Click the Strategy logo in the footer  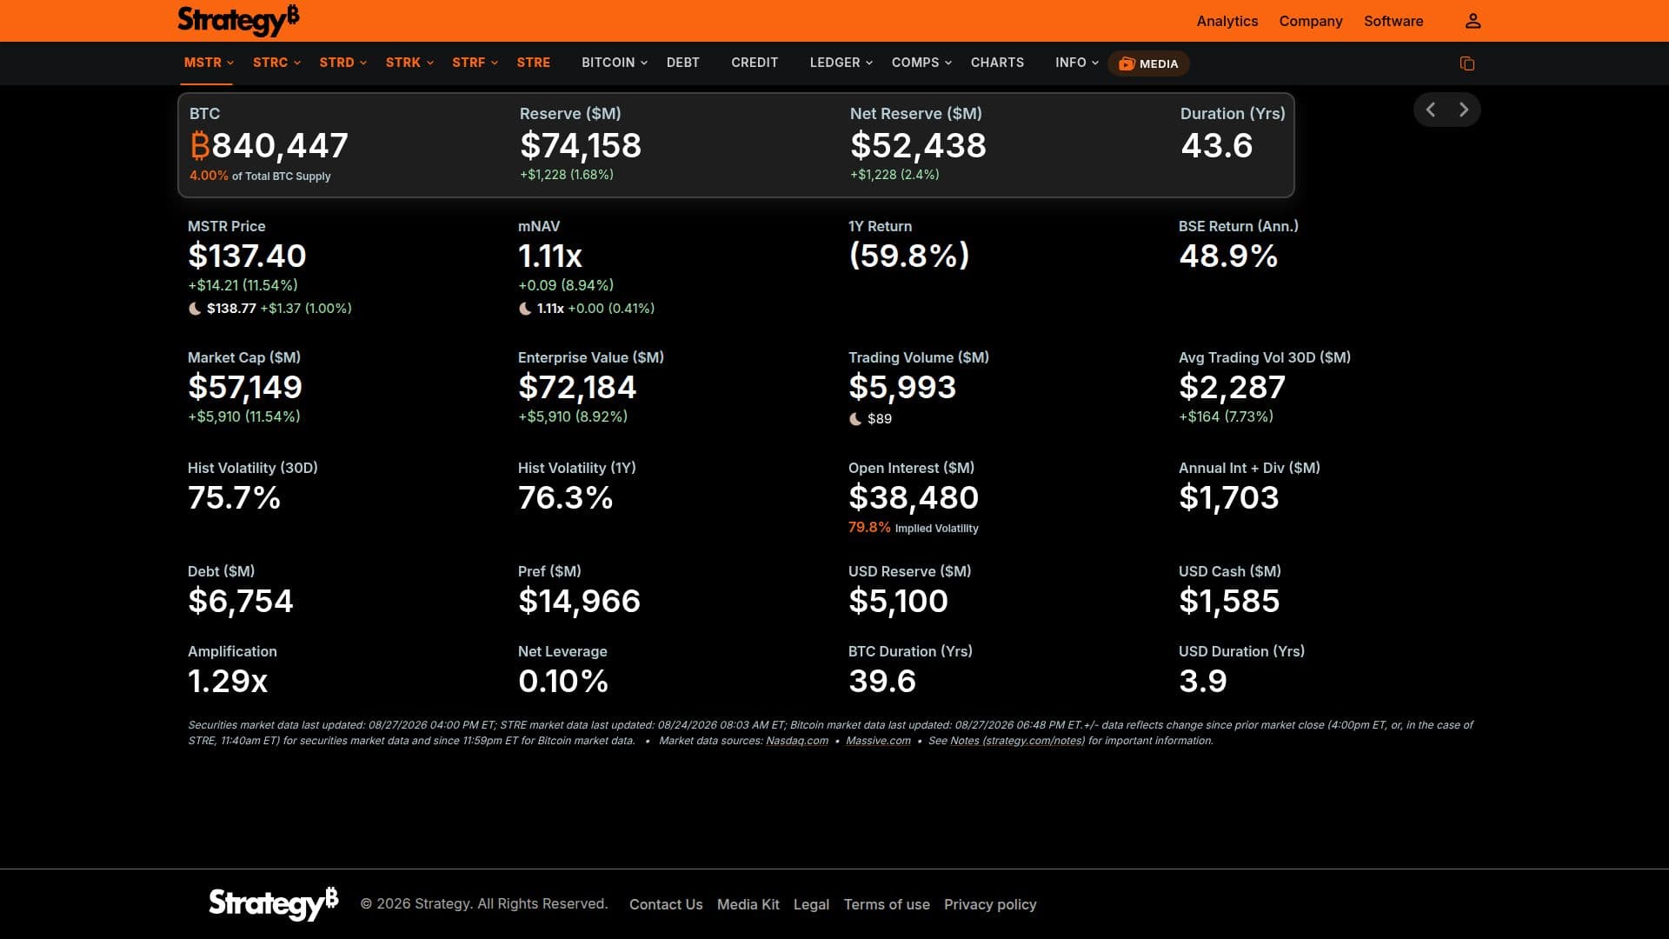[273, 903]
